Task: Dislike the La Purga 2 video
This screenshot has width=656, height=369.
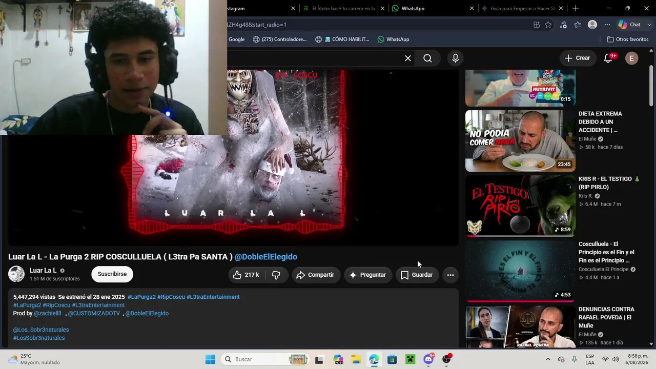Action: tap(276, 275)
